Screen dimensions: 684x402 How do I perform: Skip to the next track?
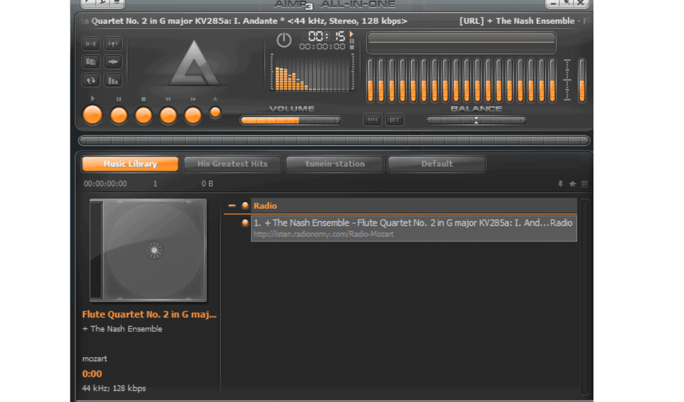193,115
